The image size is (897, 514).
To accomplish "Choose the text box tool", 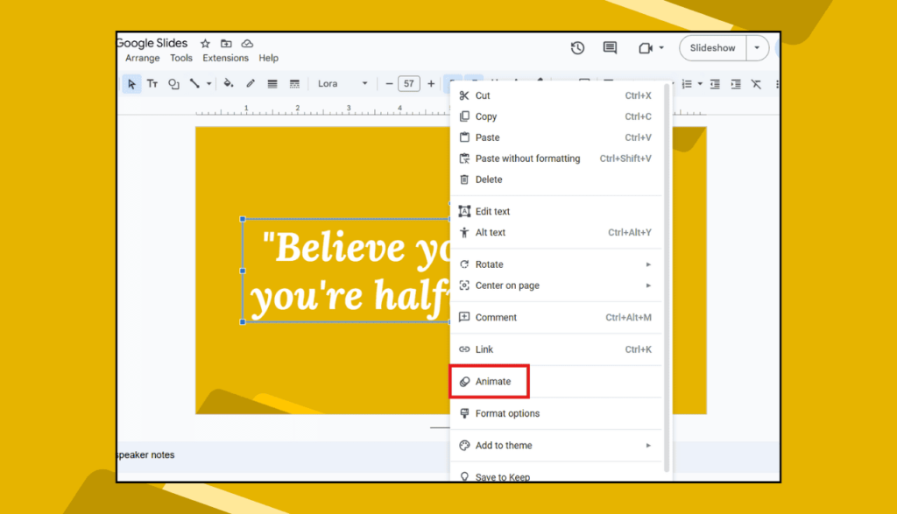I will point(152,84).
